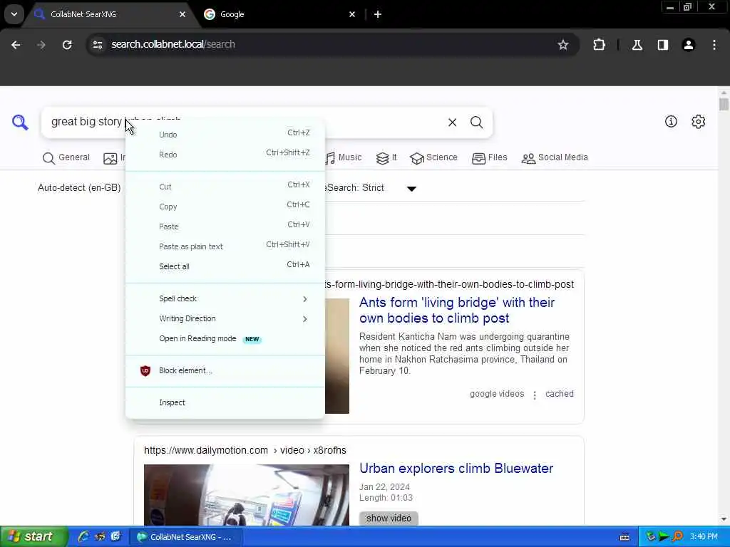Viewport: 730px width, 547px height.
Task: Select Paste in the context menu
Action: [x=225, y=226]
